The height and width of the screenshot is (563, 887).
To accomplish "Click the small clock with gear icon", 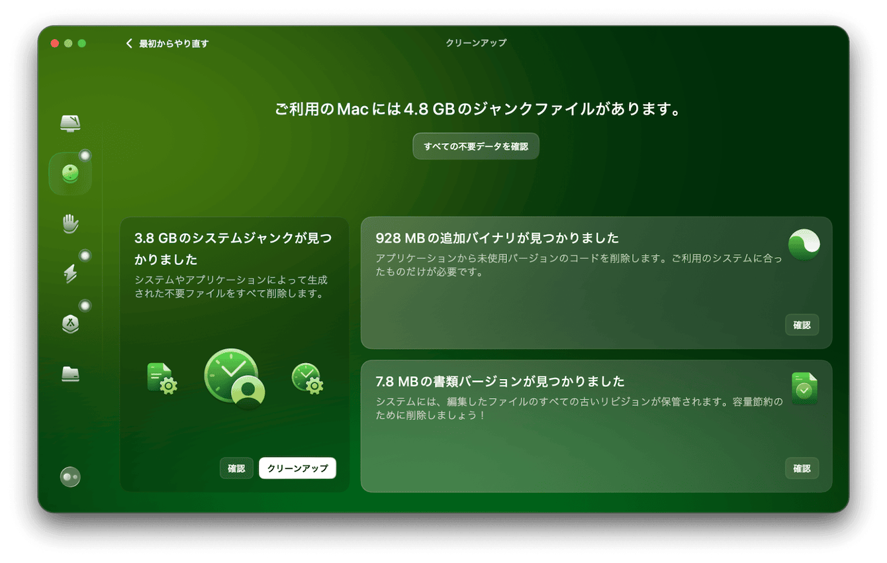I will point(307,378).
